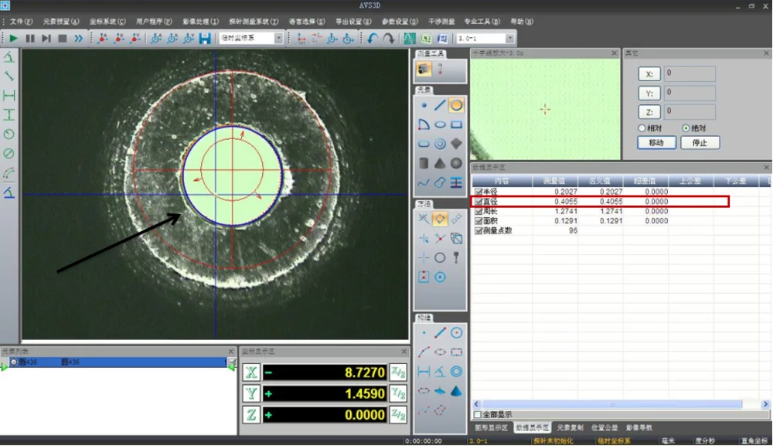
Task: Stop program execution using the square stop icon
Action: click(63, 38)
